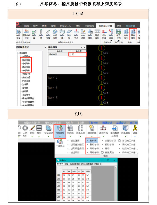Open the 温度荷载 tool
This screenshot has width=157, height=205.
click(x=92, y=131)
